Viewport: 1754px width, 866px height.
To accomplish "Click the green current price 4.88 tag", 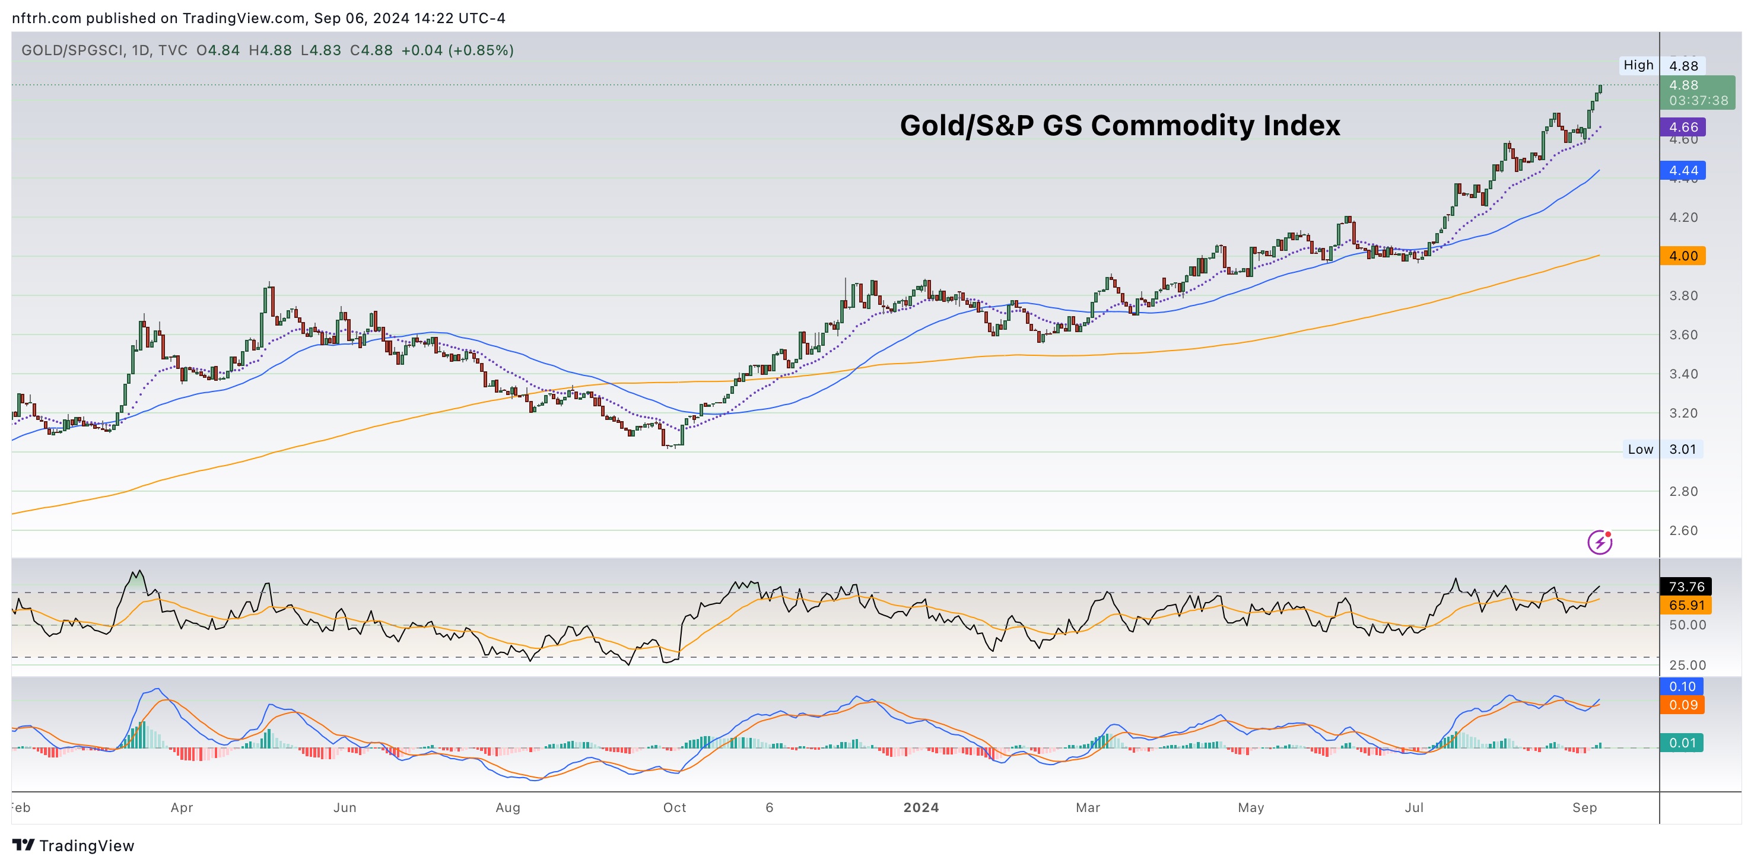I will coord(1698,93).
